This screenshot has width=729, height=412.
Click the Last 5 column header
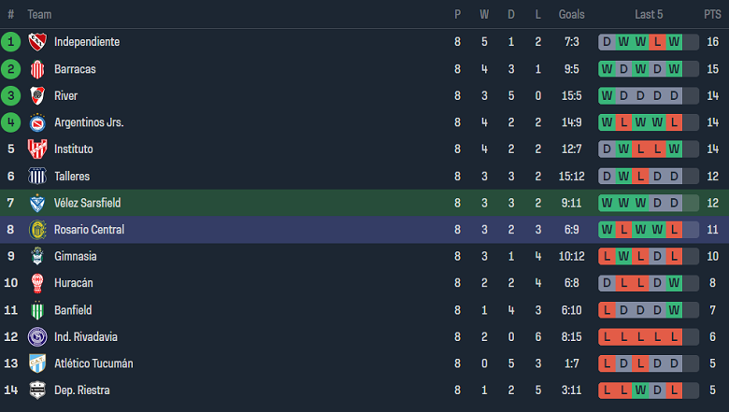[x=649, y=14]
